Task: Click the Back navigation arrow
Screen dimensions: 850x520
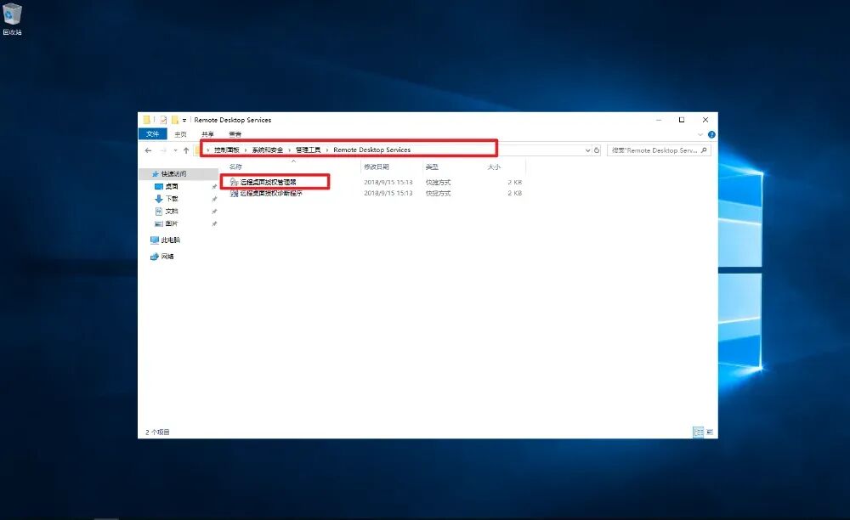Action: coord(148,150)
